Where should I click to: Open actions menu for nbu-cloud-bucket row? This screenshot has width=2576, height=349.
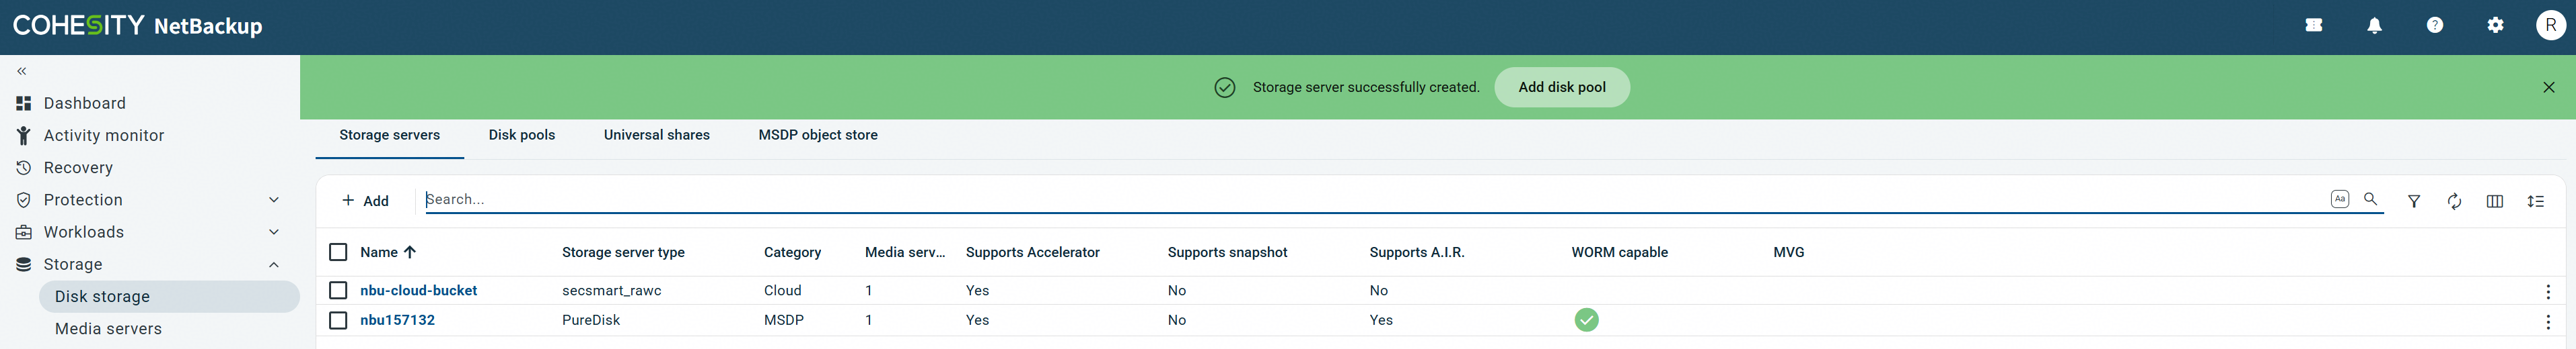(2547, 291)
